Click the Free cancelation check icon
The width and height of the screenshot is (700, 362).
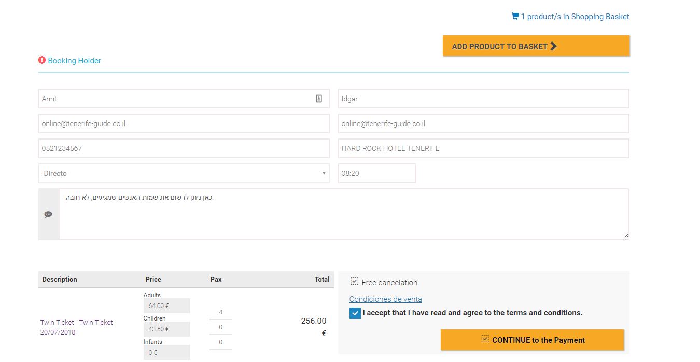355,282
